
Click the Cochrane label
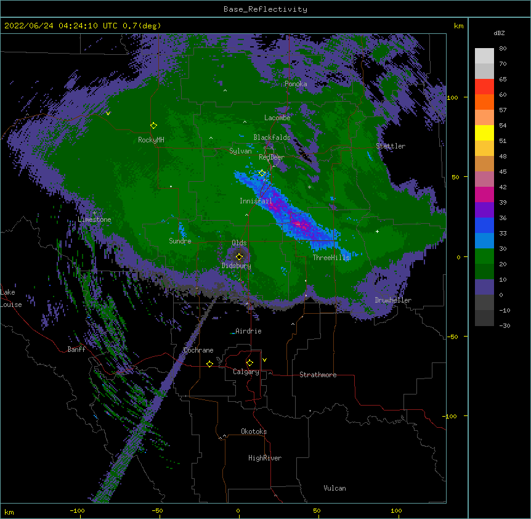tap(198, 350)
